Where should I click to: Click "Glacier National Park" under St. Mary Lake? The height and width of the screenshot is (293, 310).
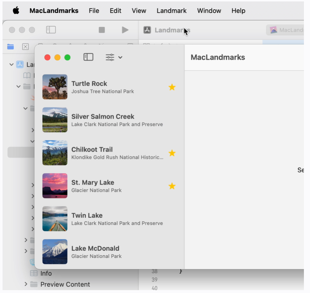(96, 190)
